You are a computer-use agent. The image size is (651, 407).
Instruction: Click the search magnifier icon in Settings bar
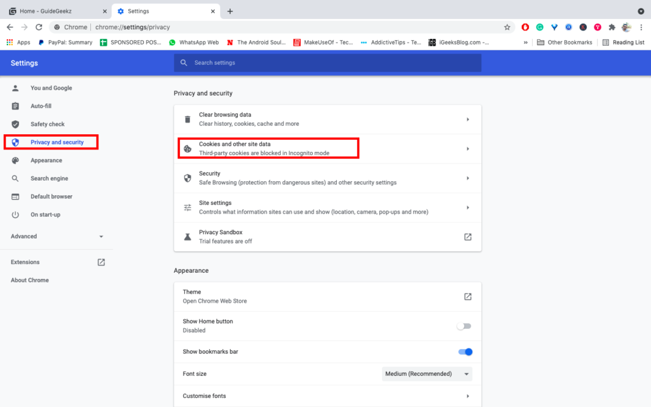[x=184, y=63]
